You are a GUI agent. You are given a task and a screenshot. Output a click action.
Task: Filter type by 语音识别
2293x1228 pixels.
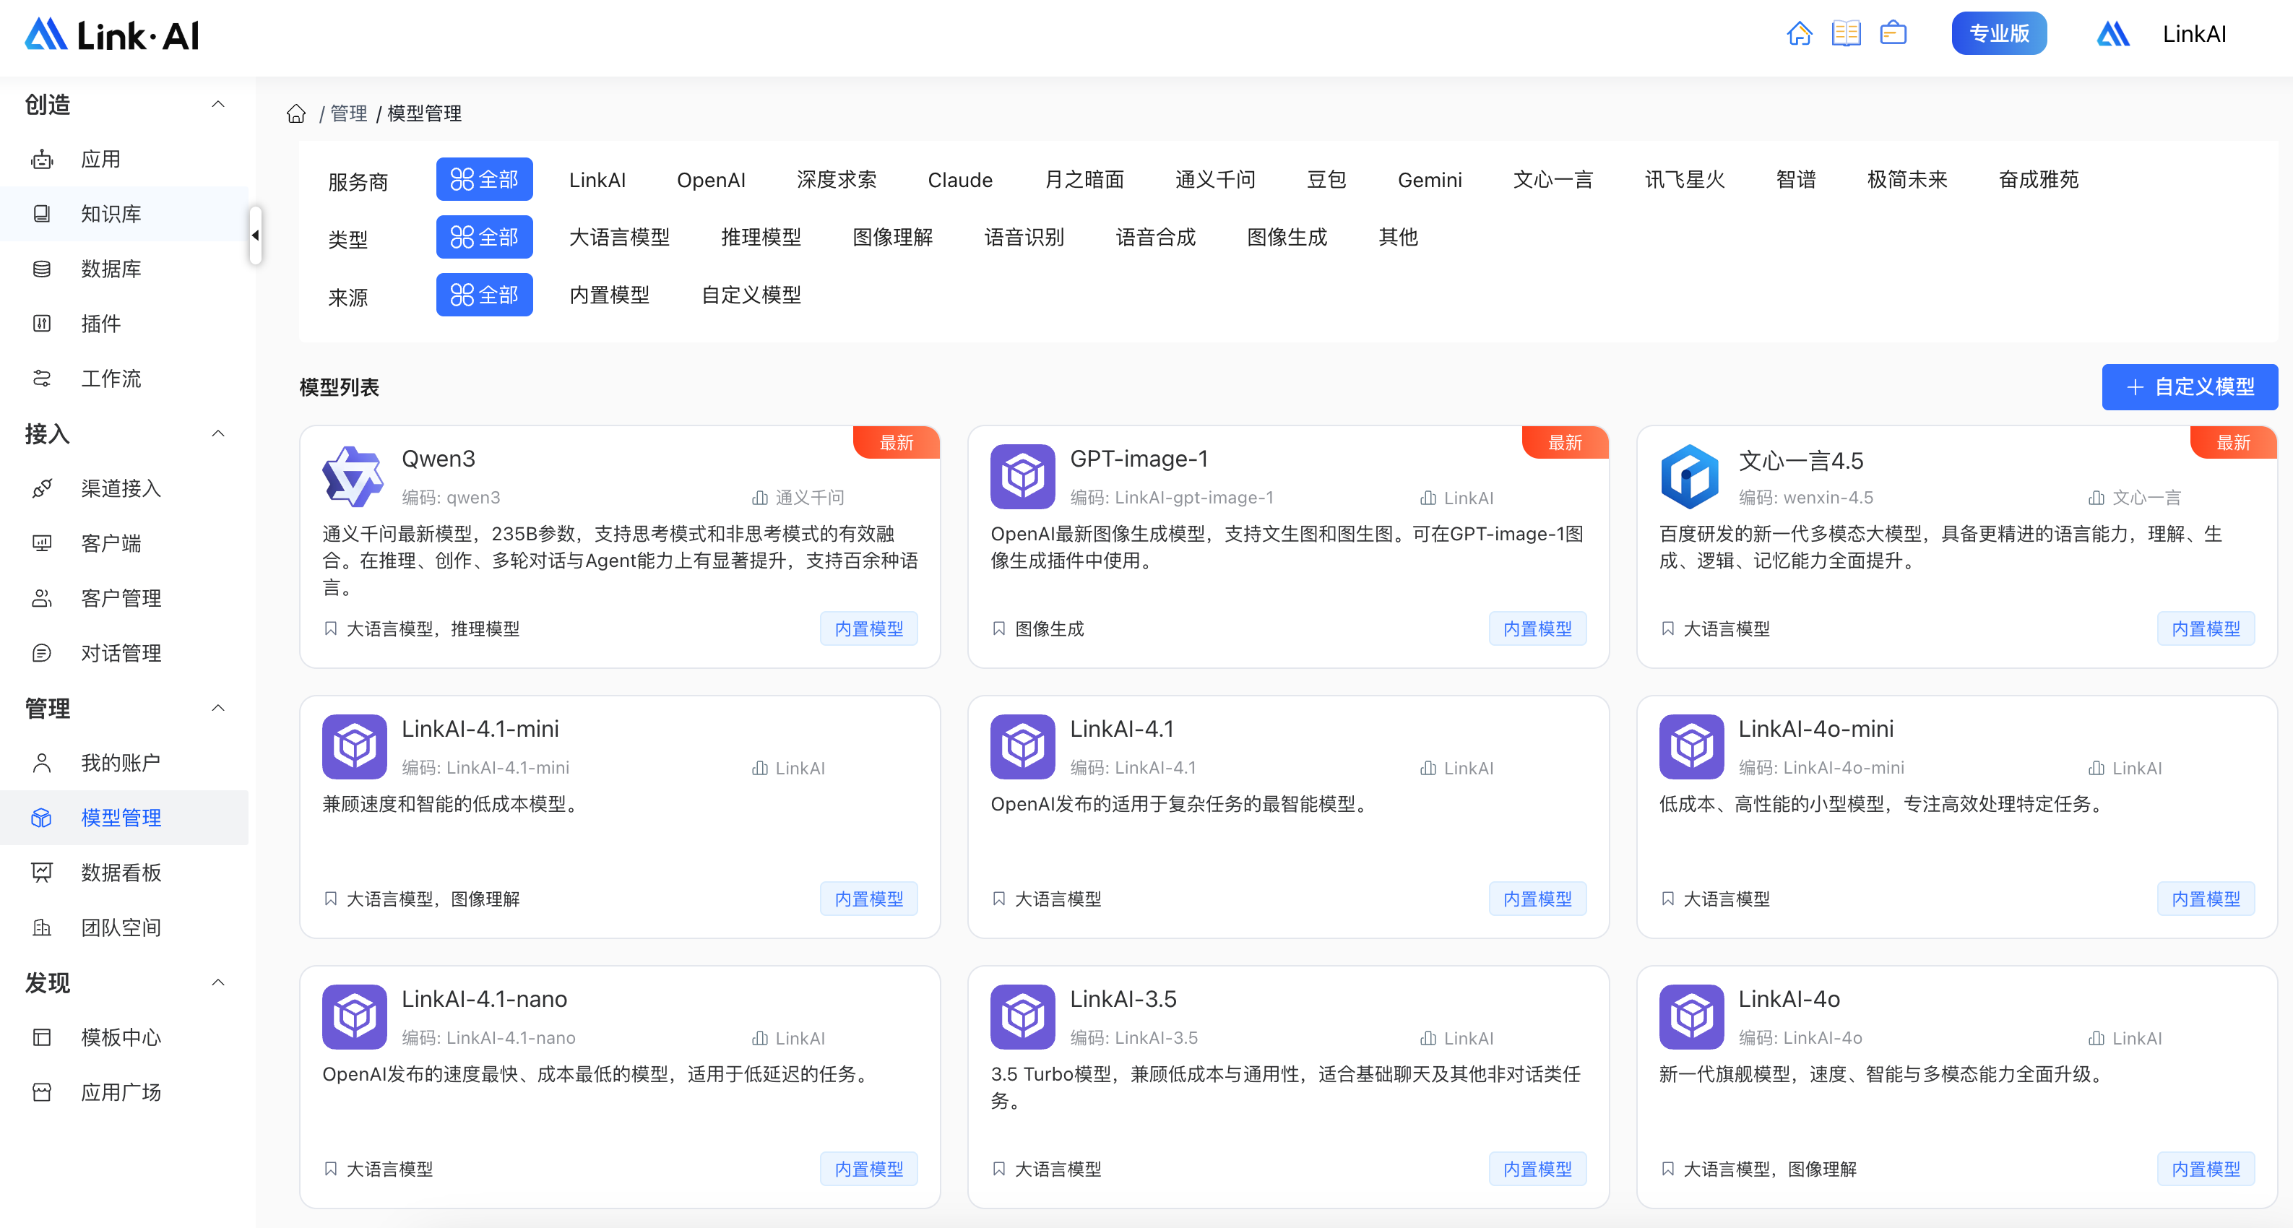(1024, 237)
